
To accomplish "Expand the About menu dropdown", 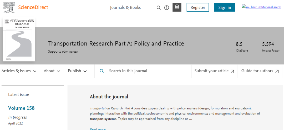I will tap(52, 71).
